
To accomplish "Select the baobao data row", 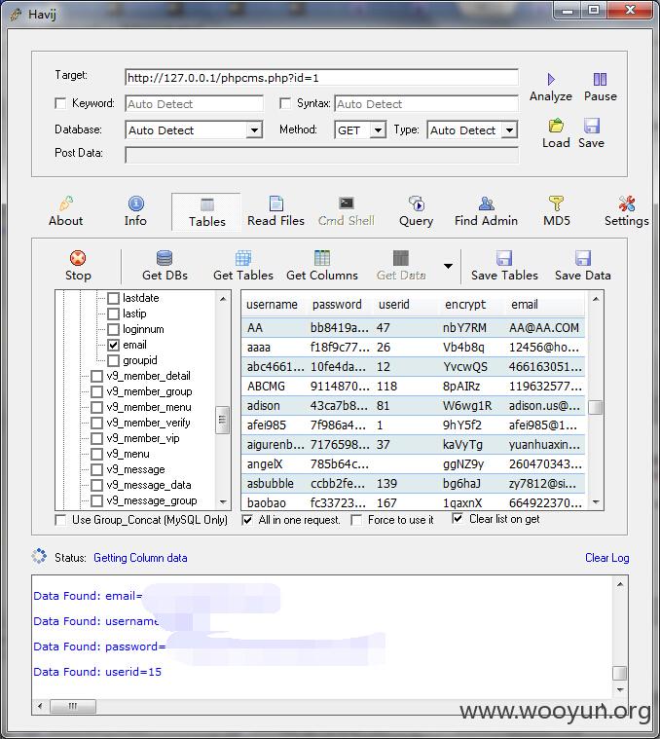I will 414,502.
